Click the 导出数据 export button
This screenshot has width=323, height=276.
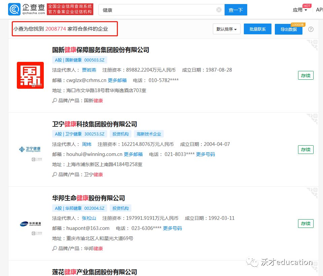289,29
